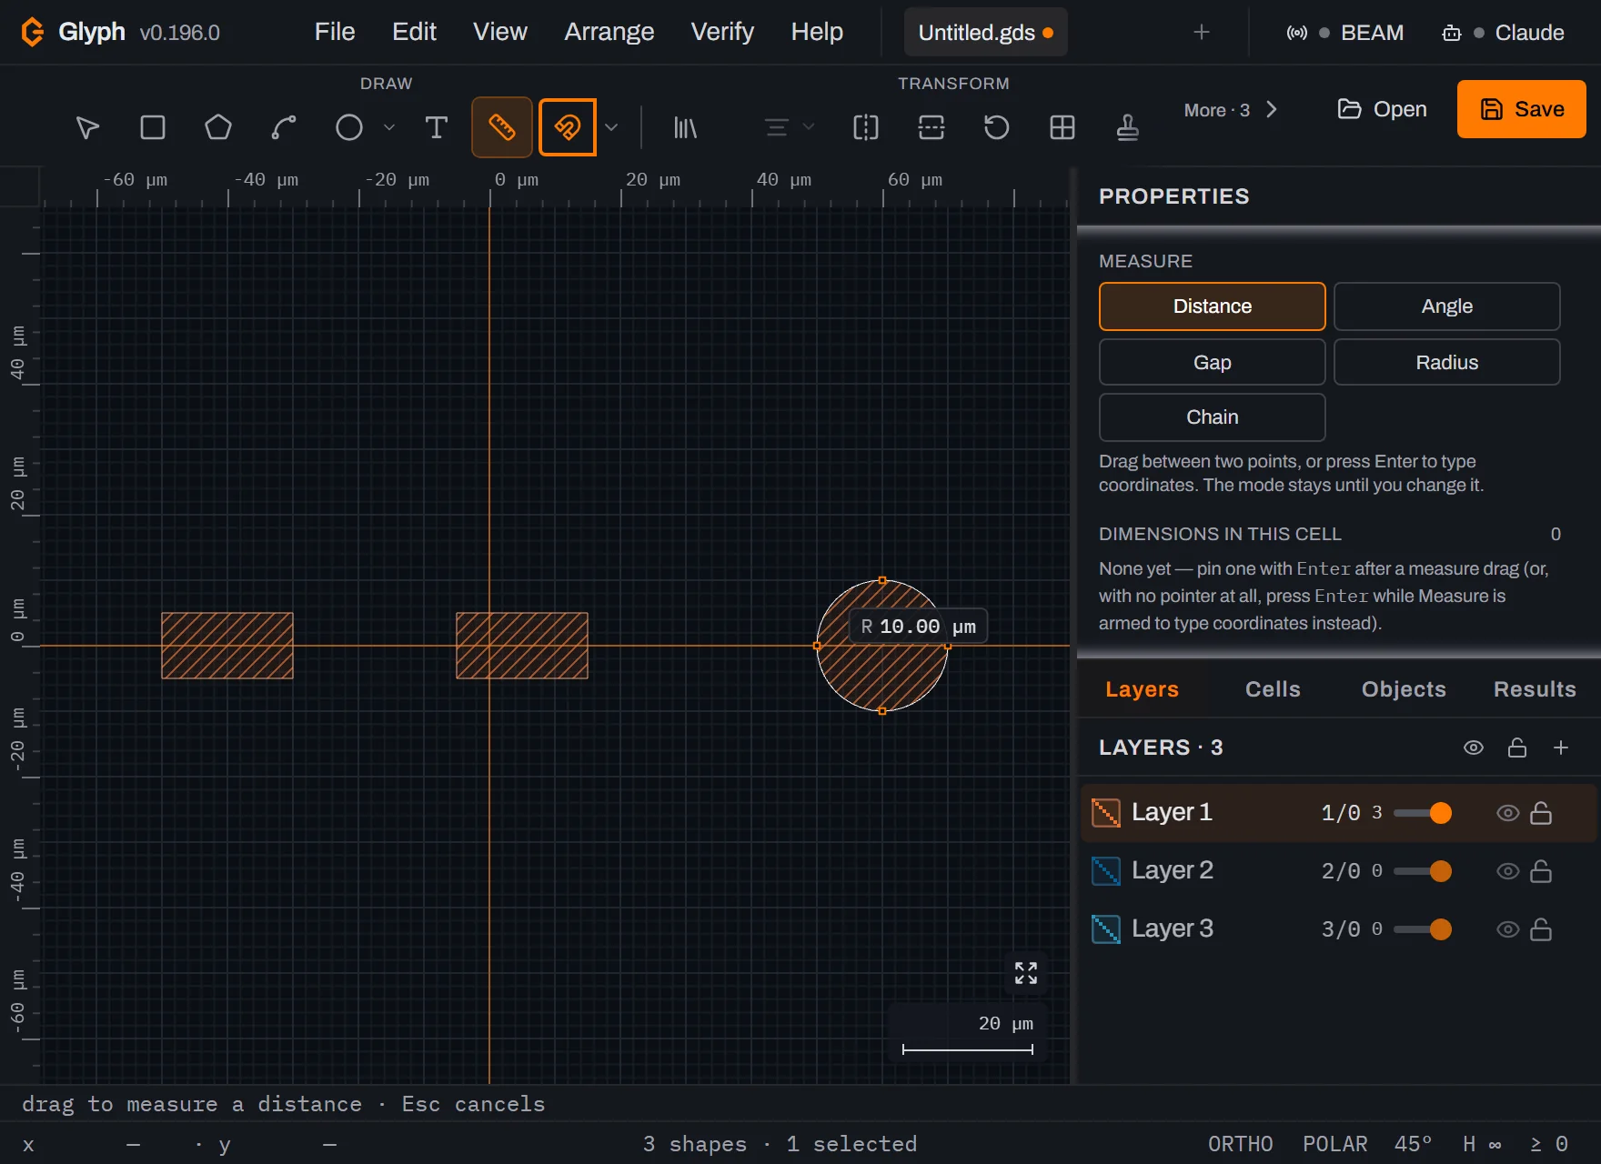Toggle ORTHO mode in status bar
1601x1164 pixels.
pyautogui.click(x=1240, y=1144)
